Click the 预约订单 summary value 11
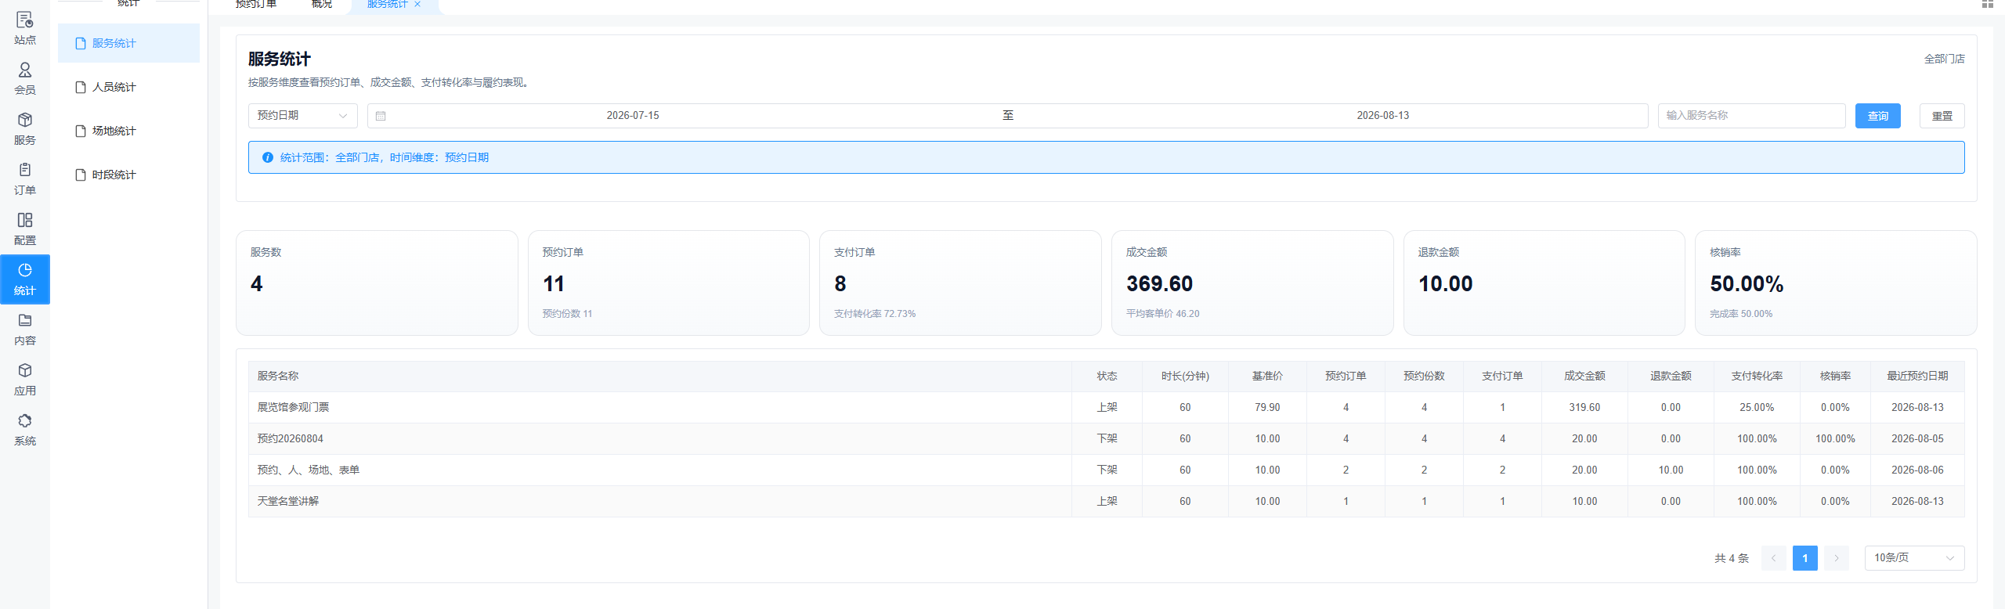Image resolution: width=2005 pixels, height=609 pixels. (x=554, y=284)
